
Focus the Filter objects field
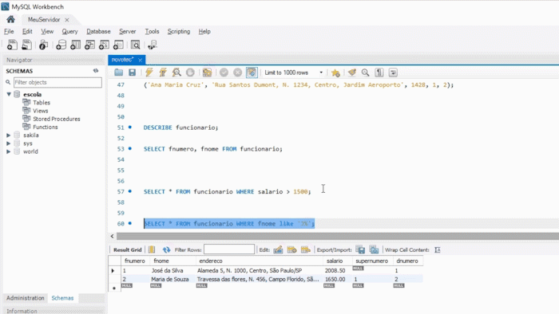point(57,82)
